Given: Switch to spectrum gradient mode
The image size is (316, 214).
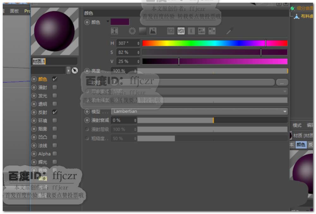Looking at the screenshot, I should (x=143, y=31).
